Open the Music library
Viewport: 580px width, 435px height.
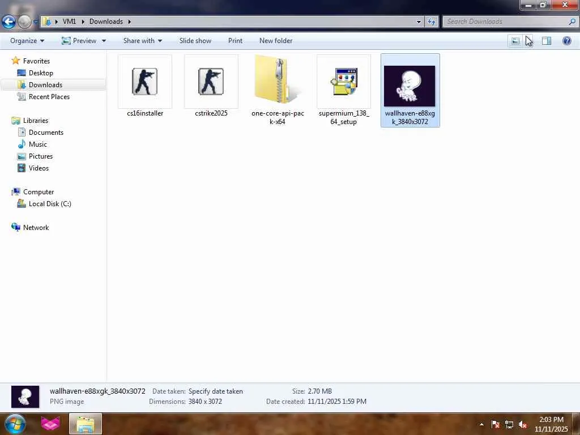(x=38, y=144)
